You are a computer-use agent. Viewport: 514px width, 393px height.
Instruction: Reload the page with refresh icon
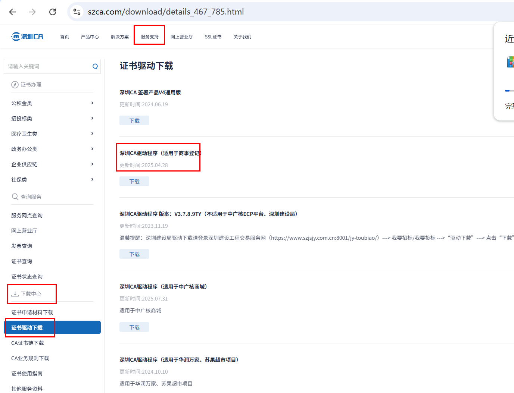(x=53, y=12)
